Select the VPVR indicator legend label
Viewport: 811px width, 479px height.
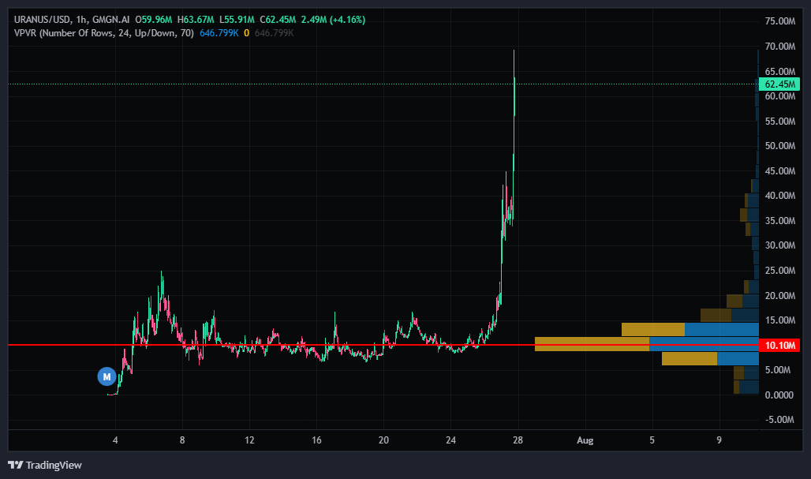click(104, 33)
